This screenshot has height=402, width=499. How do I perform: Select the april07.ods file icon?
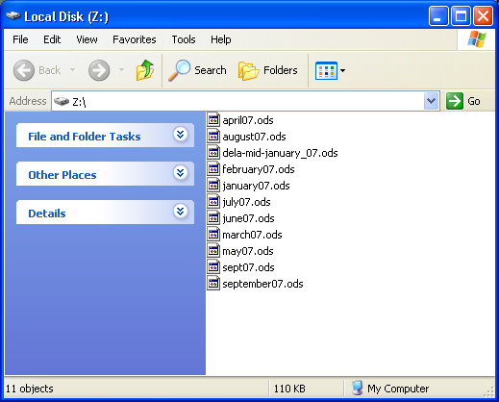213,120
